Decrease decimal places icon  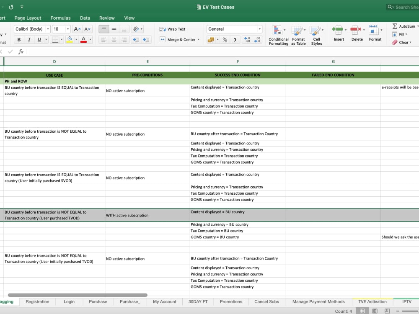pyautogui.click(x=257, y=39)
